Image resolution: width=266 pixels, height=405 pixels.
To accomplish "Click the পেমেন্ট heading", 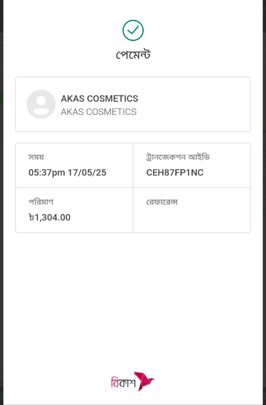I will (133, 55).
